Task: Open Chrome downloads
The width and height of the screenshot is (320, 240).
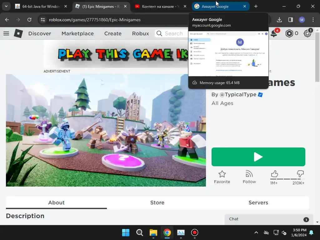Action: [279, 20]
